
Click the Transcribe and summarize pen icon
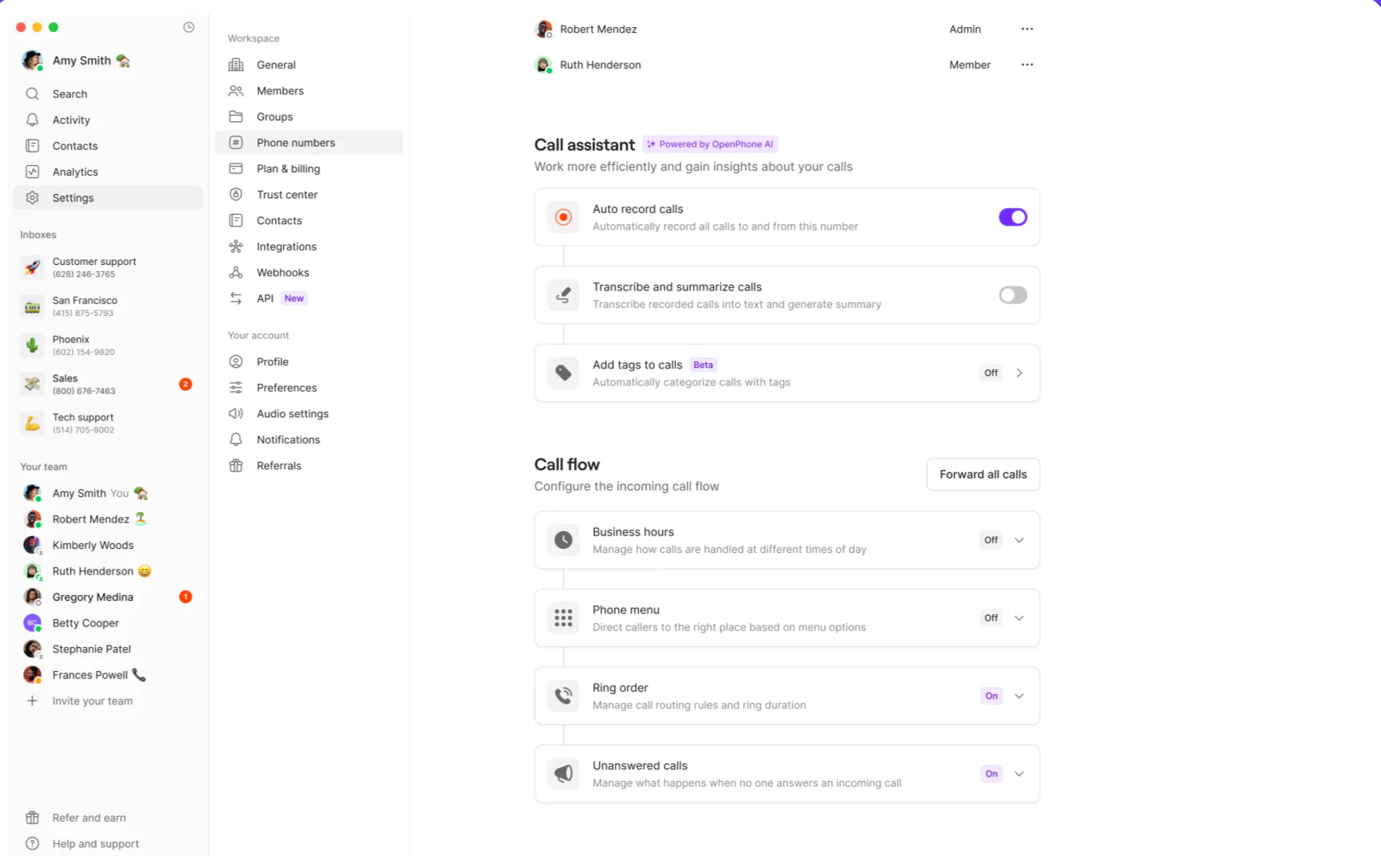tap(564, 295)
